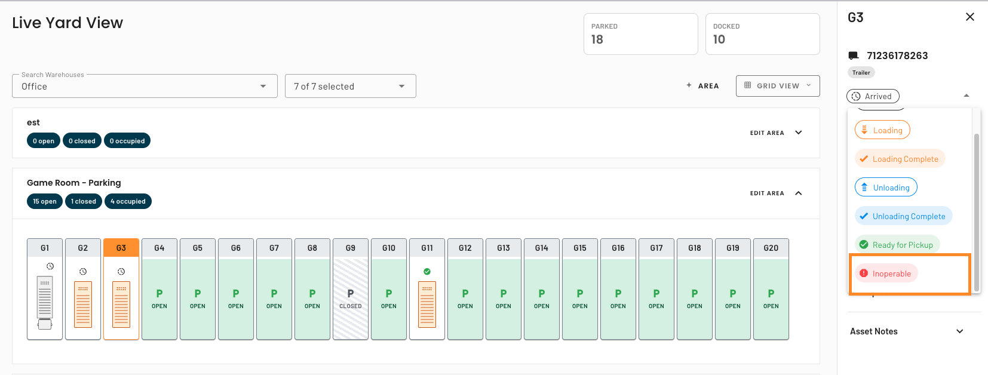Click the orange trailer icon in spot G3

point(121,305)
